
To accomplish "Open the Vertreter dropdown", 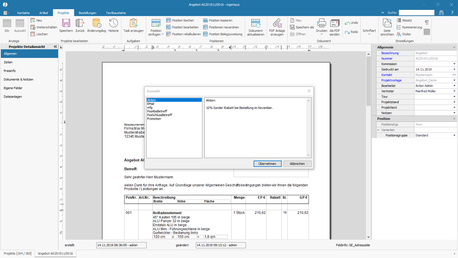I will (x=454, y=91).
